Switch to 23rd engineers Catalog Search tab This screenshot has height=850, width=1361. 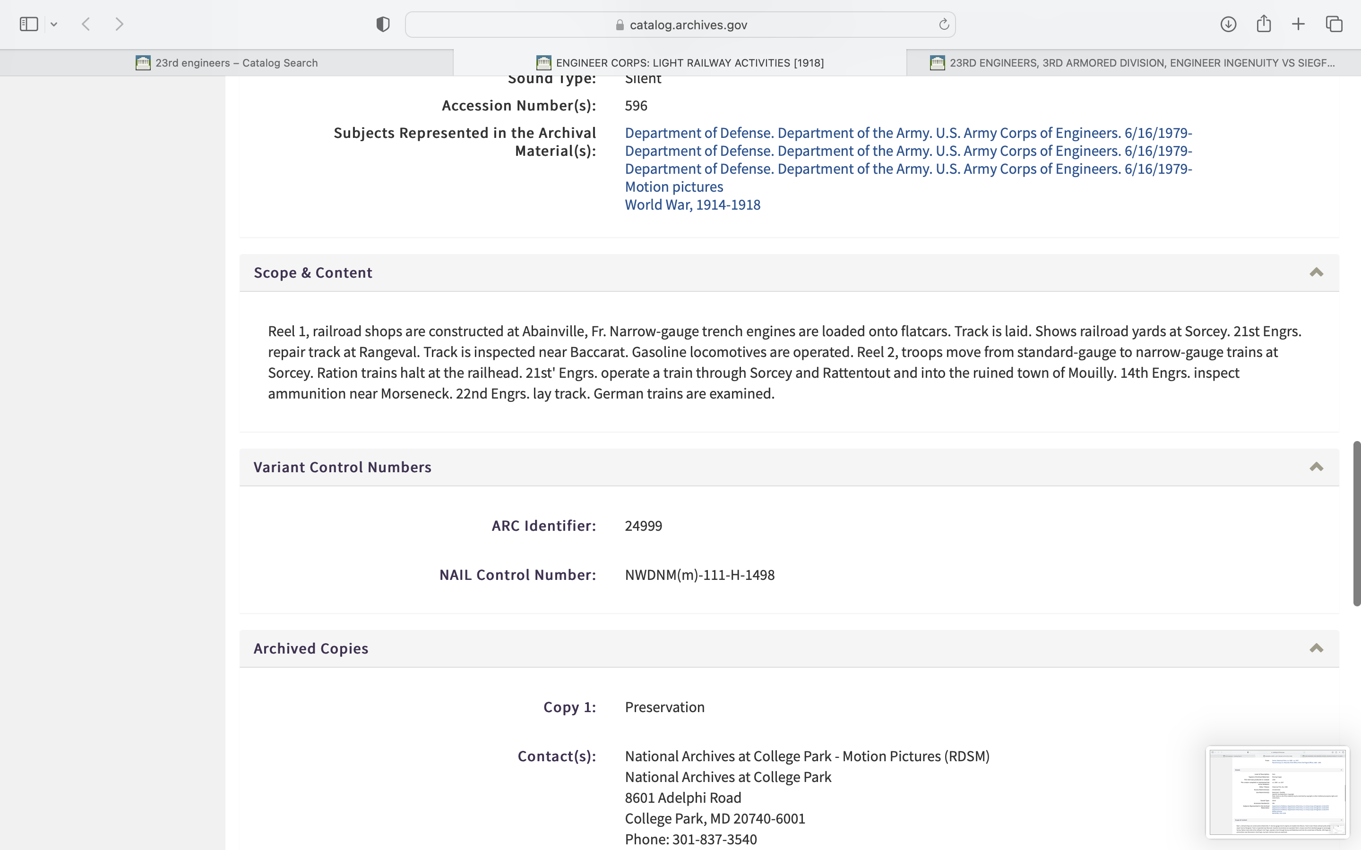tap(227, 63)
